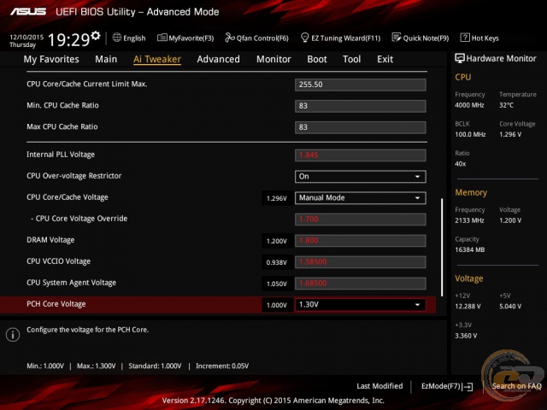Click the 1.050V System Agent readout

[277, 284]
